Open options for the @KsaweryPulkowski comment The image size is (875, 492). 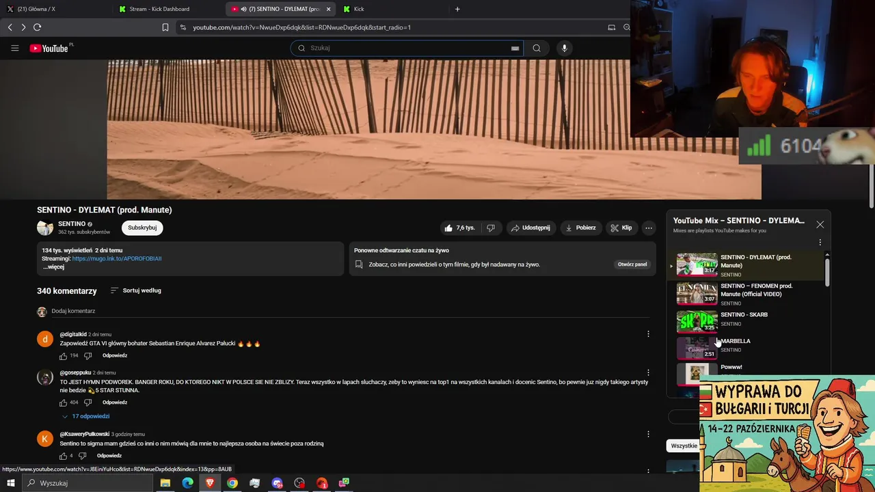click(x=648, y=434)
